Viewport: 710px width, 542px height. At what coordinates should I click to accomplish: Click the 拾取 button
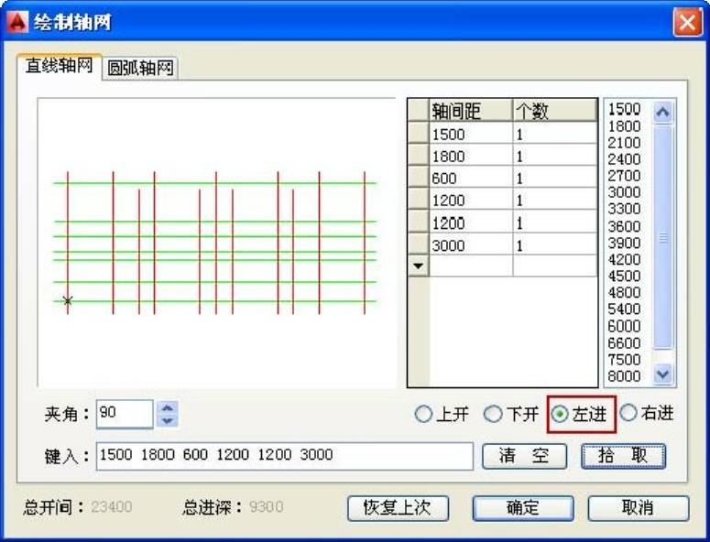(x=623, y=456)
